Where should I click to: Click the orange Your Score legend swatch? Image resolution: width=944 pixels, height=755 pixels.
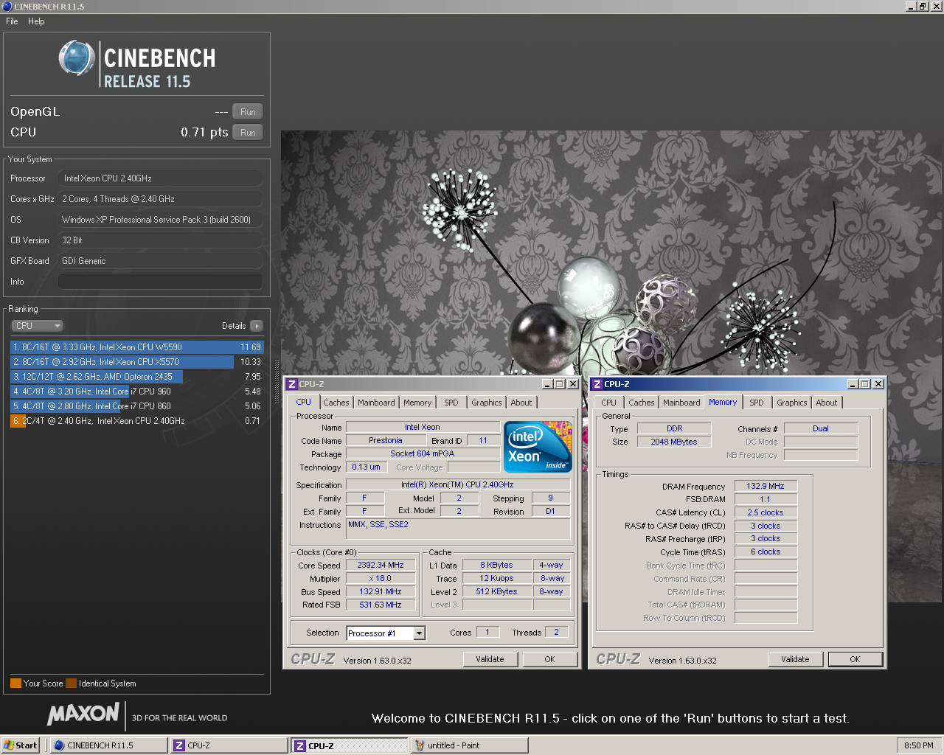pyautogui.click(x=15, y=683)
